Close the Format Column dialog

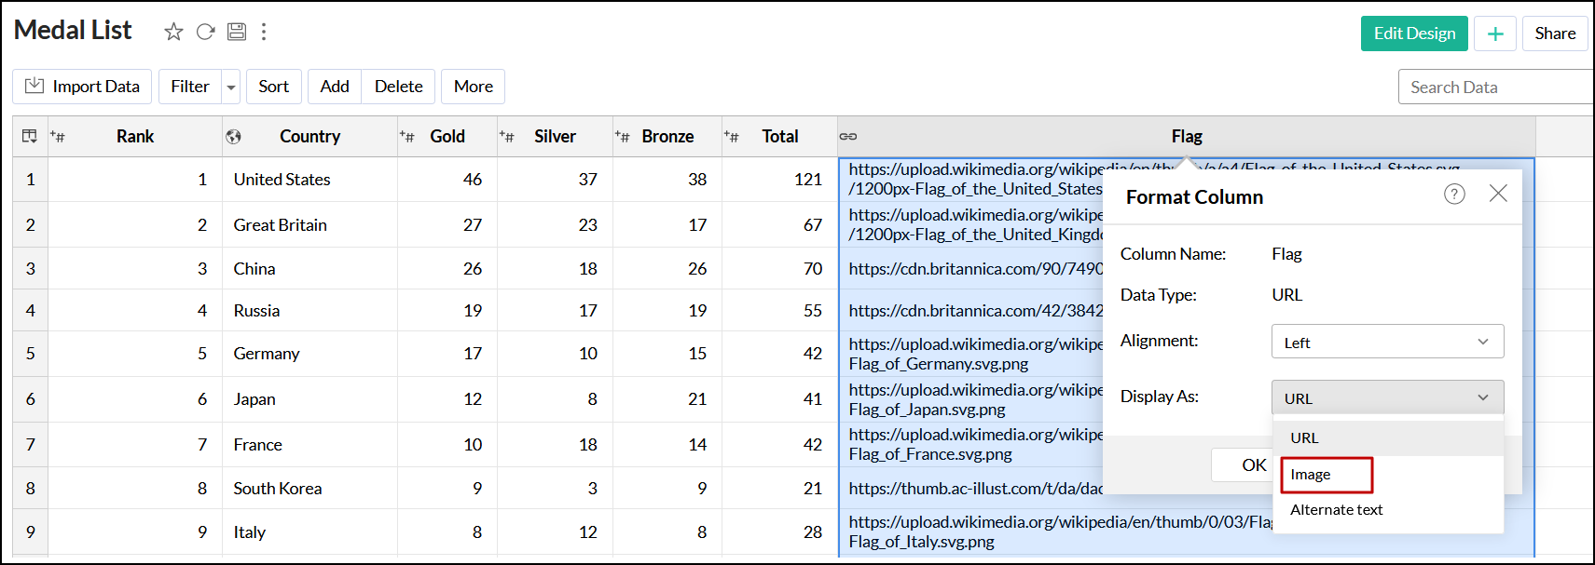coord(1498,194)
